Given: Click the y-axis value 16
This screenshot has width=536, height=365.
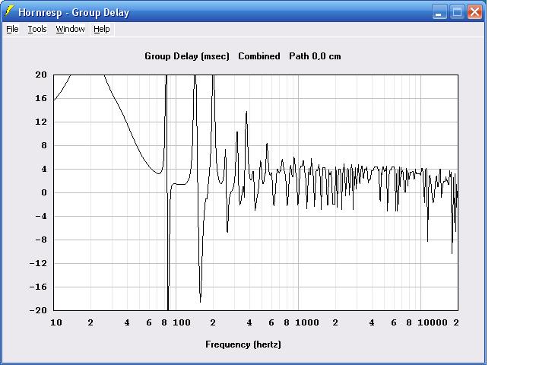Looking at the screenshot, I should [41, 98].
